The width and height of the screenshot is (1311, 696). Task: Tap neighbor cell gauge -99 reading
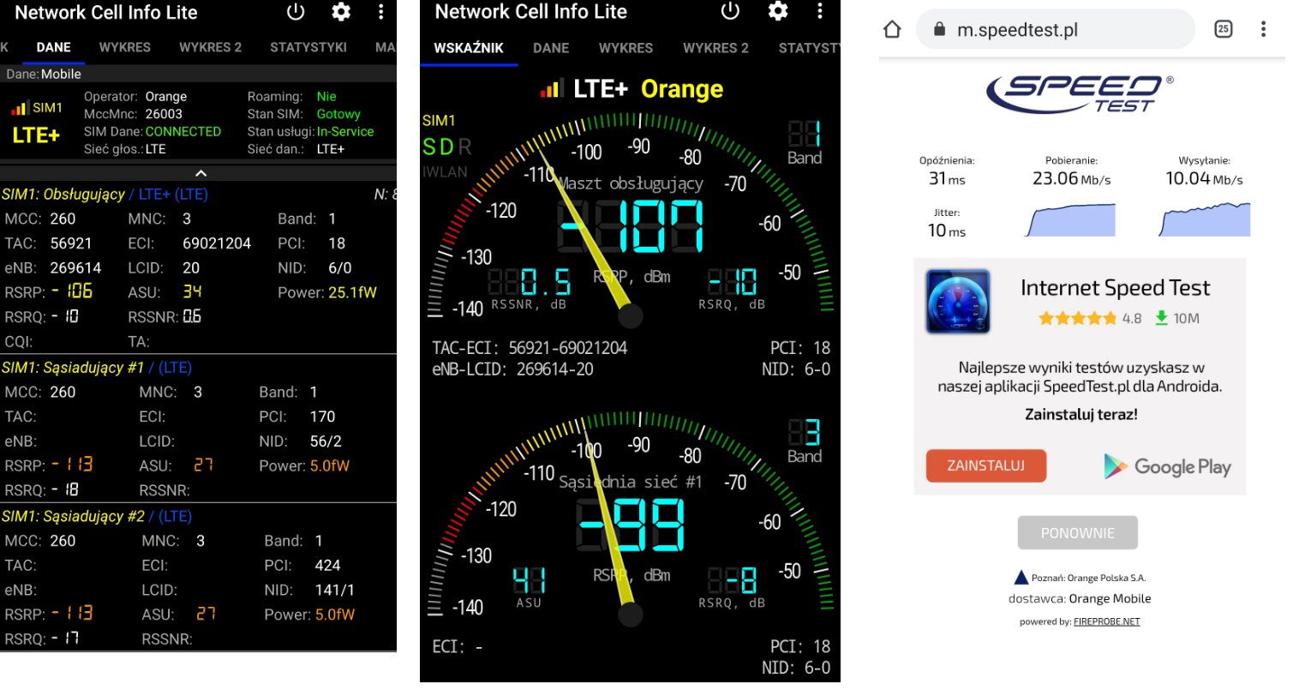(x=632, y=525)
